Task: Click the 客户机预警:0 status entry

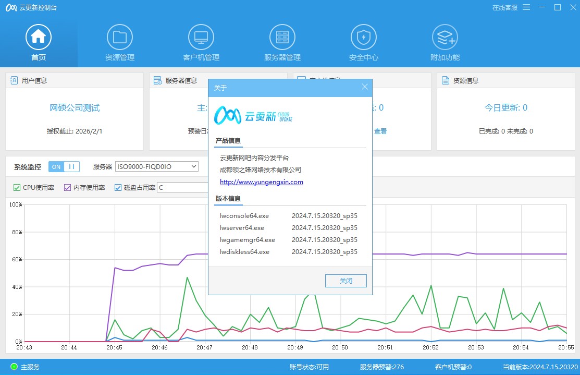Action: click(x=453, y=367)
